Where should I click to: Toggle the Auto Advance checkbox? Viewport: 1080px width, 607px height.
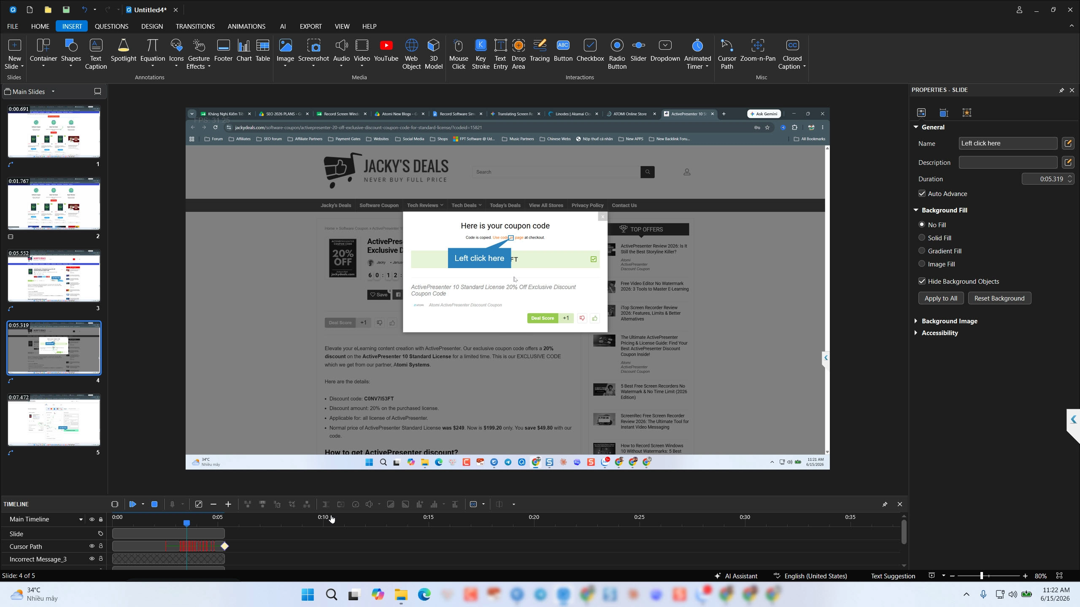point(922,193)
